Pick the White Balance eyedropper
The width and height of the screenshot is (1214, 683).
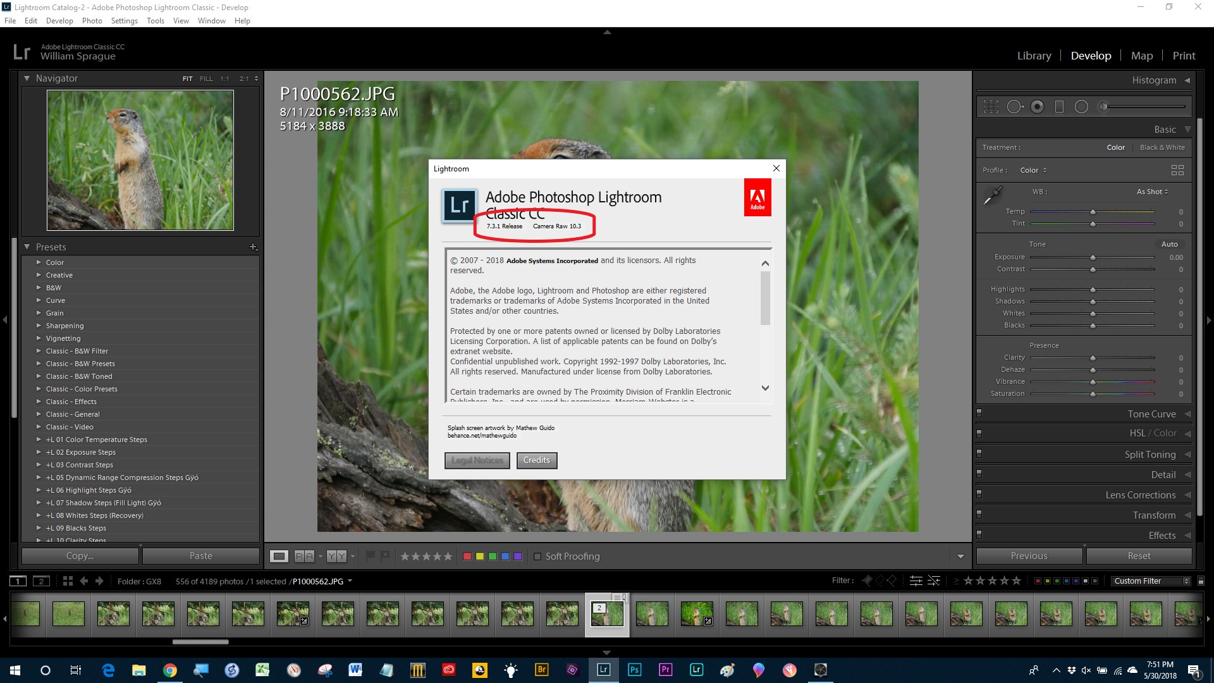(992, 195)
